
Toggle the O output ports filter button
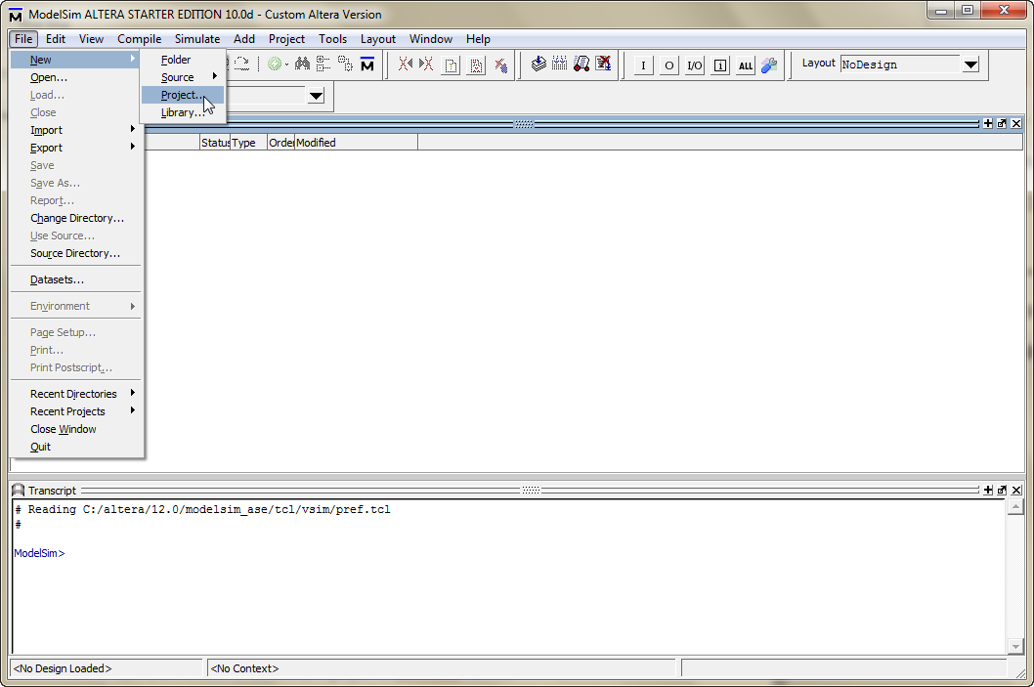pos(669,65)
